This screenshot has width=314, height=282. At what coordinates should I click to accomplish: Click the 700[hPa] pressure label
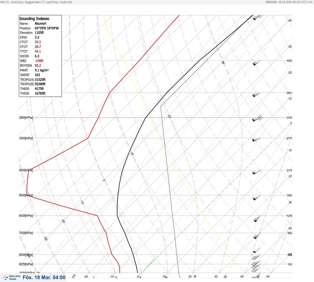[x=26, y=233]
